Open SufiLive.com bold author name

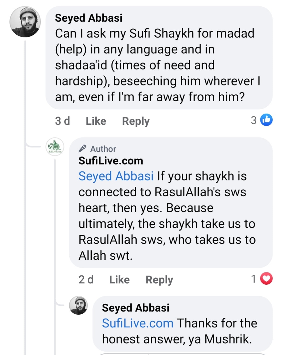111,161
